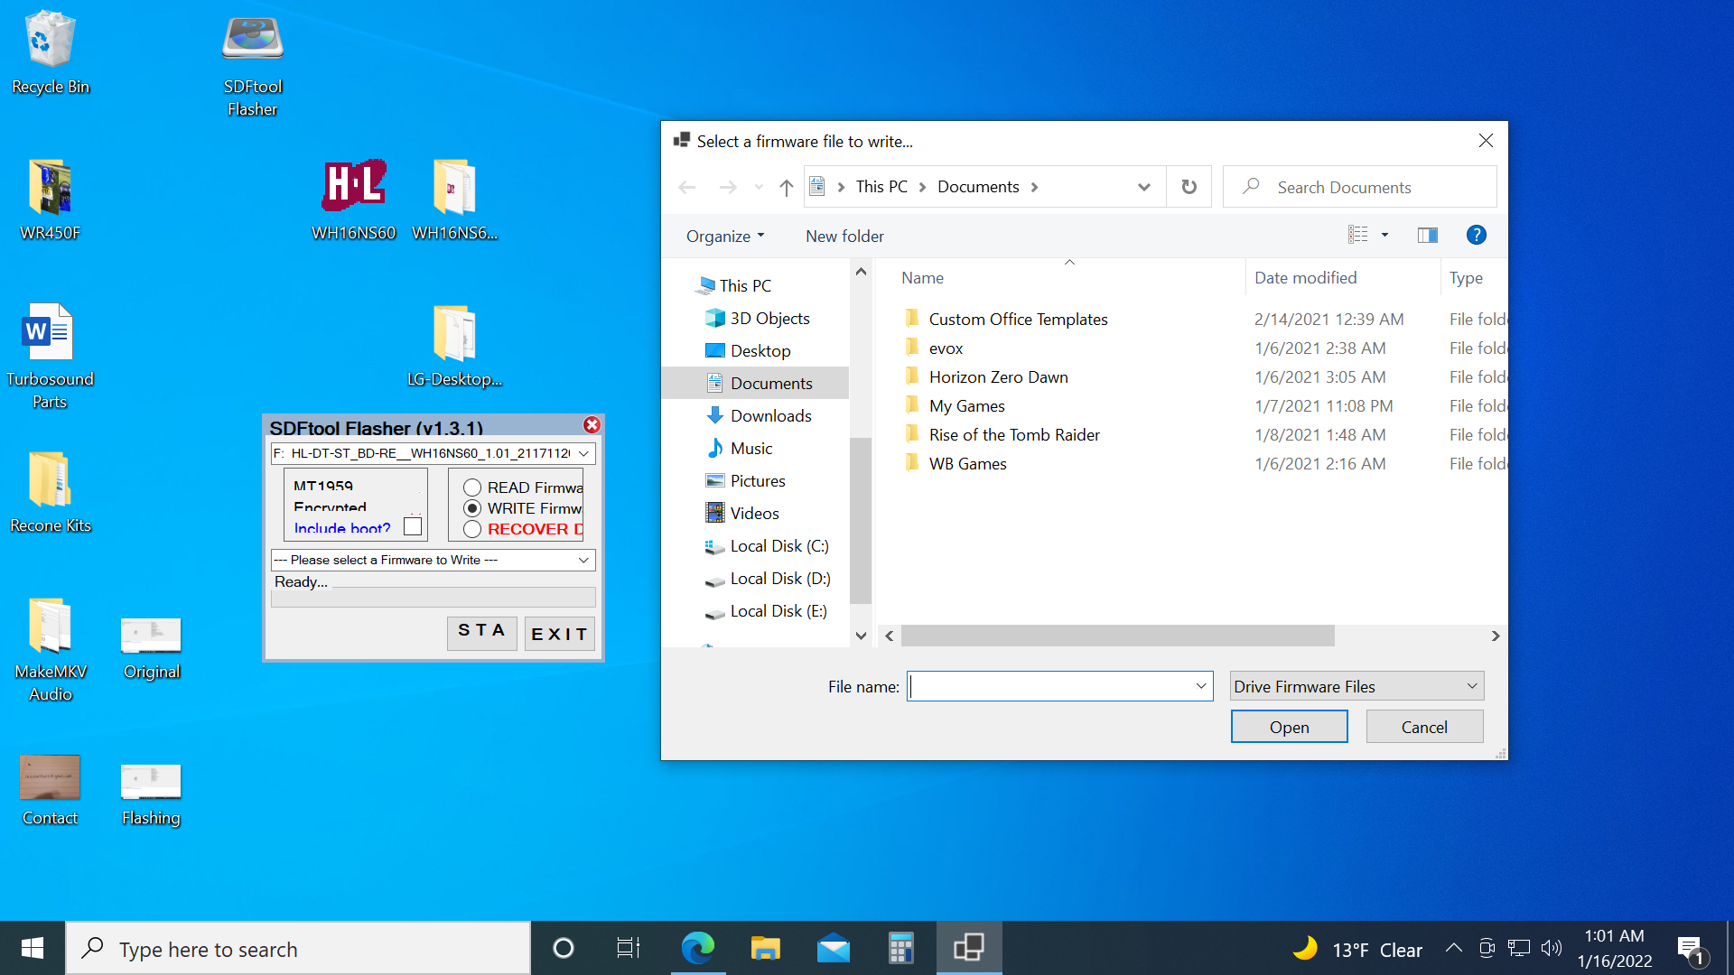Go forward in file dialog navigation

click(728, 187)
